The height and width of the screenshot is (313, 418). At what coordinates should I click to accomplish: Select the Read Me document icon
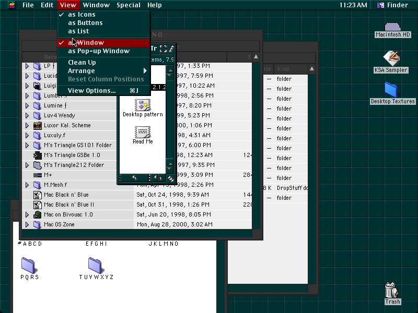coord(143,132)
